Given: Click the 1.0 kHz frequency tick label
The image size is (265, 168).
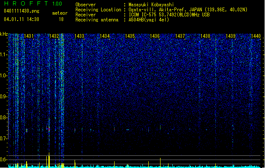Looking at the screenshot, I should pyautogui.click(x=4, y=76).
